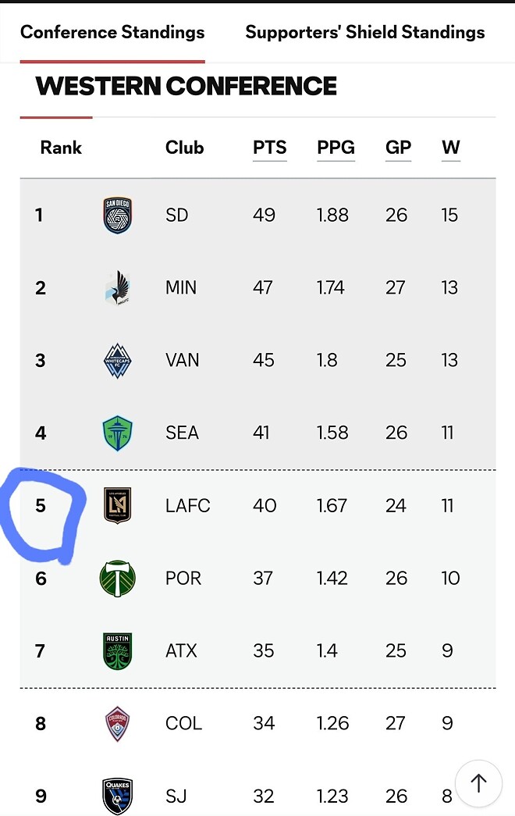Open the LAFC team crest
Screen dimensions: 515x816
(x=118, y=505)
